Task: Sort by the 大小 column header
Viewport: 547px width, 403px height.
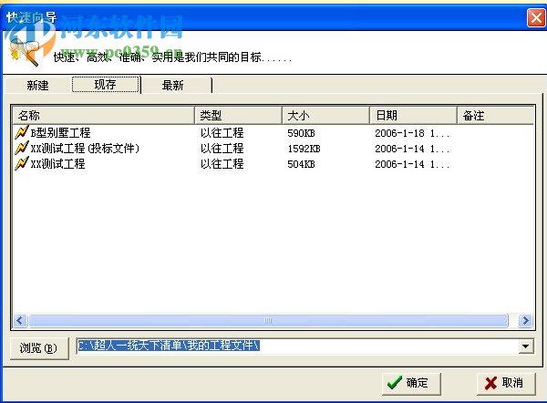Action: click(325, 116)
